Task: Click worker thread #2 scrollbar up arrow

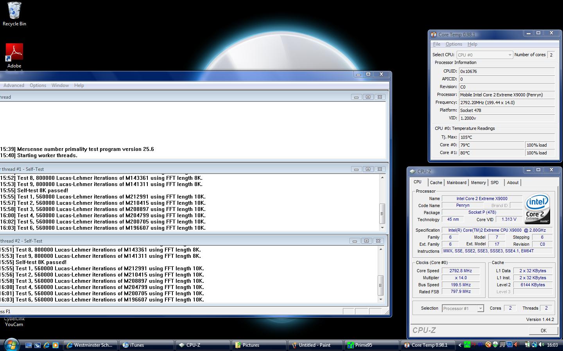Action: click(381, 249)
